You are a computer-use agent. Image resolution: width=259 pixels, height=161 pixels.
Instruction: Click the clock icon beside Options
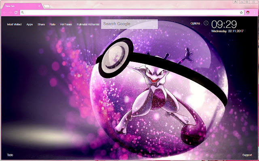click(x=206, y=23)
